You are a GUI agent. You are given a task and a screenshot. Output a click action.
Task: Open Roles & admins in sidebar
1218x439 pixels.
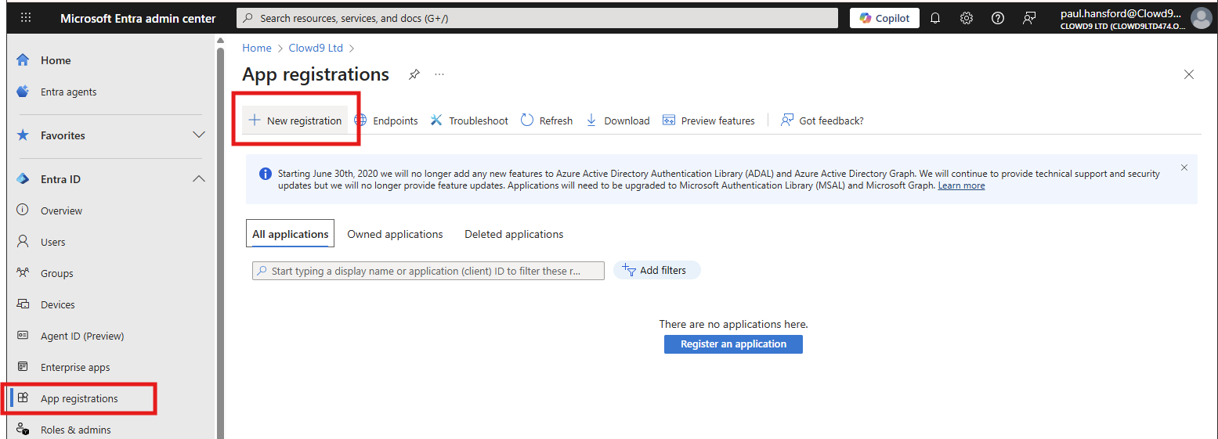coord(76,430)
